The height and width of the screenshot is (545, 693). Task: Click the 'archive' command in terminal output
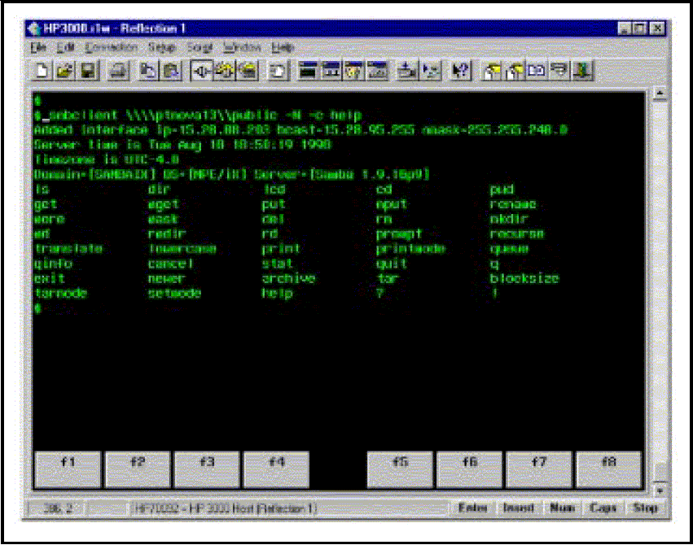[288, 279]
